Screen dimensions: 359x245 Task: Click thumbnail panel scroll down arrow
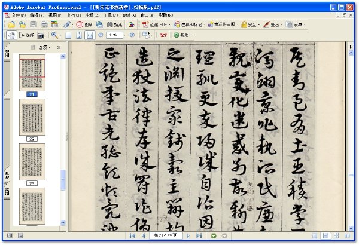(x=63, y=222)
